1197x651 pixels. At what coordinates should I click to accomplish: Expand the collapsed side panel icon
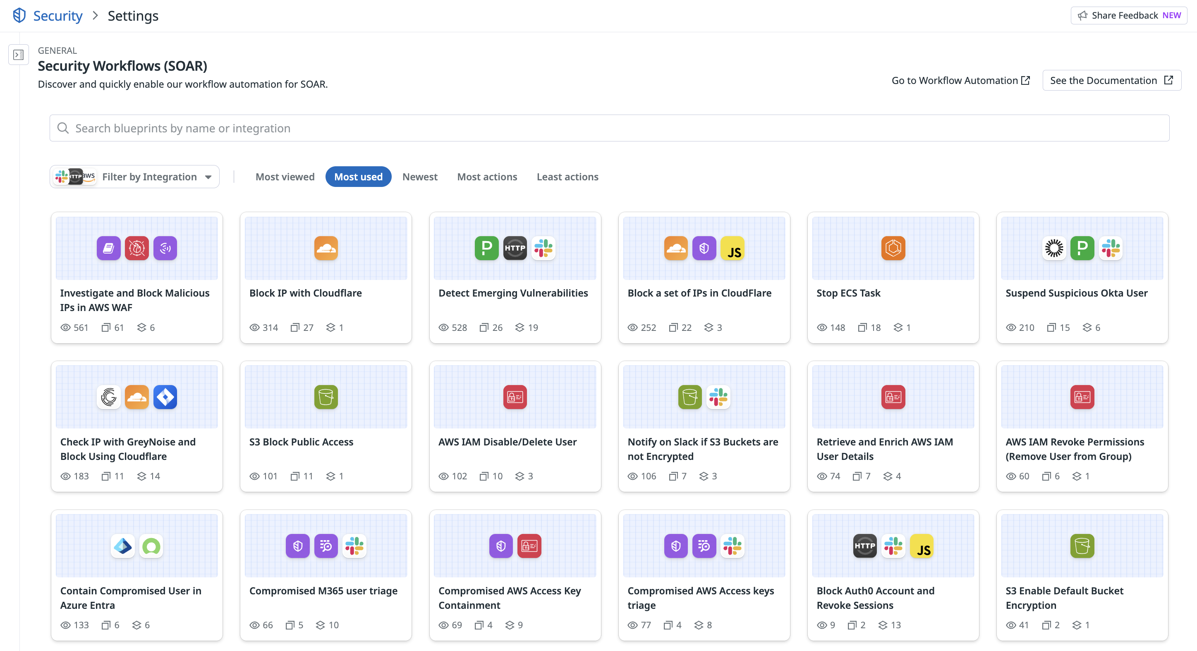pyautogui.click(x=19, y=55)
